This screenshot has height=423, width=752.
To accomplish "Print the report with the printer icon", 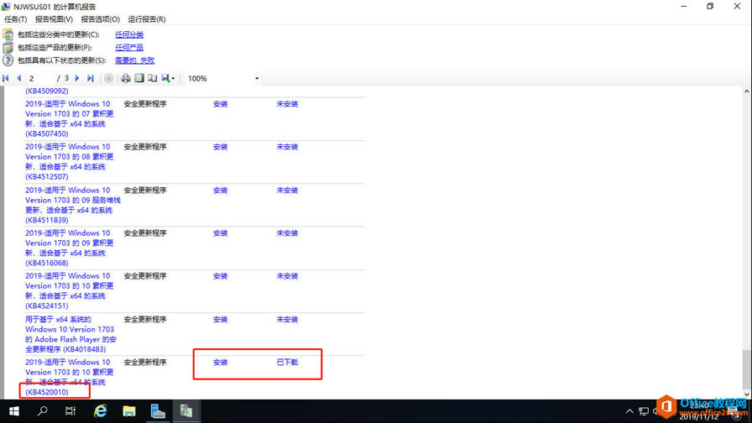I will tap(126, 78).
